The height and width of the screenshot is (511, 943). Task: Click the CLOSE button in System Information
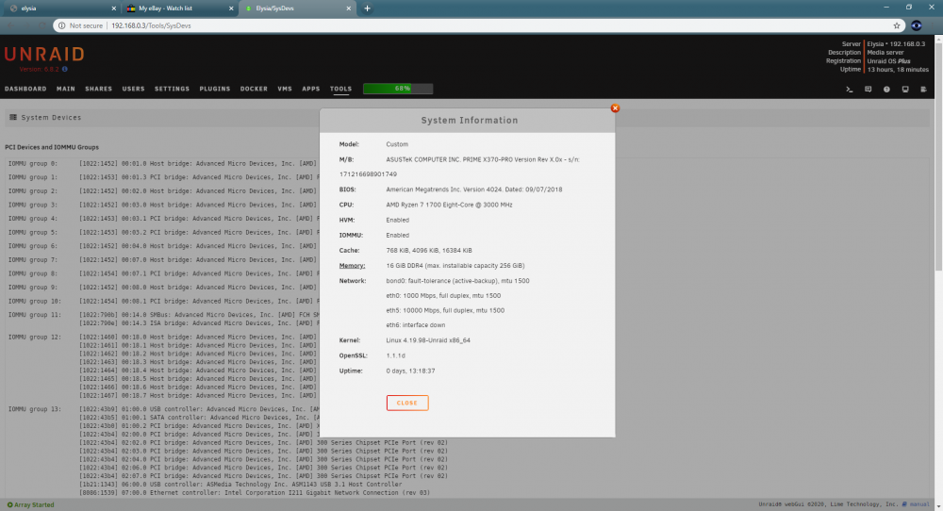pos(407,403)
